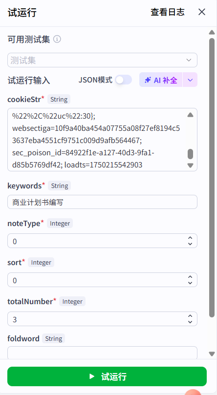
Task: Increase the noteType value with stepper
Action: (x=190, y=238)
